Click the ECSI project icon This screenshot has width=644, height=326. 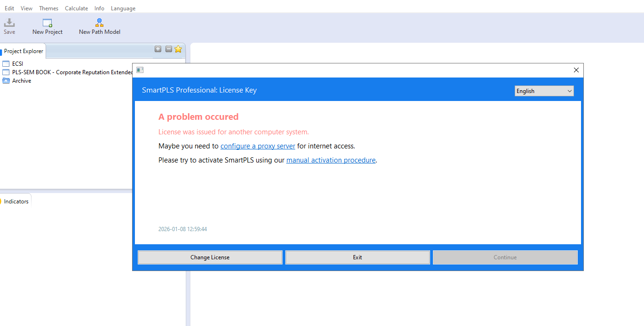click(6, 64)
